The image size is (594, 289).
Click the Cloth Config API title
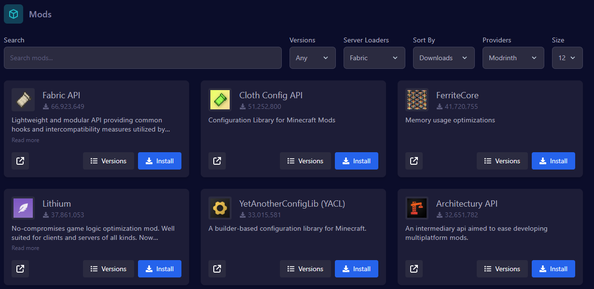pyautogui.click(x=271, y=95)
